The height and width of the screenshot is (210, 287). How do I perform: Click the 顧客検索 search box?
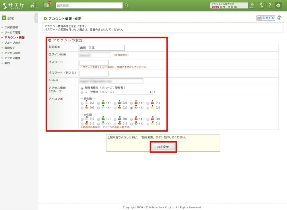(x=89, y=5)
